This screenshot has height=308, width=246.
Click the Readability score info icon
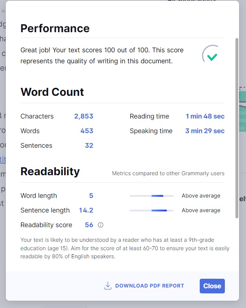[x=100, y=225]
